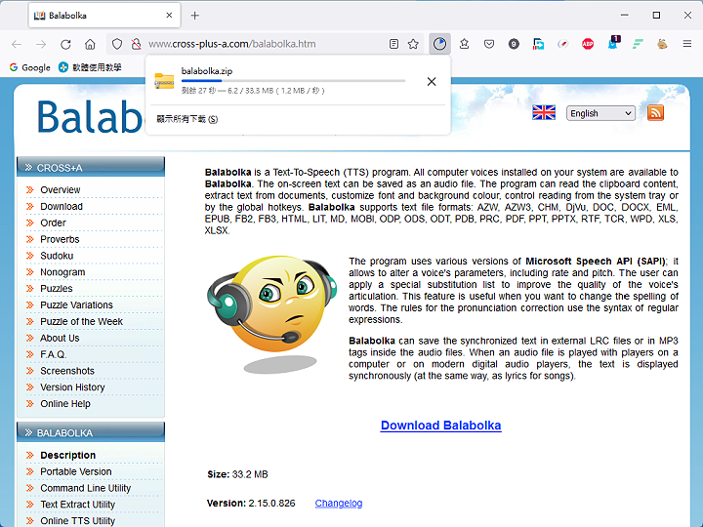The width and height of the screenshot is (703, 527).
Task: Click the Balabolka headset smiley image
Action: click(272, 313)
